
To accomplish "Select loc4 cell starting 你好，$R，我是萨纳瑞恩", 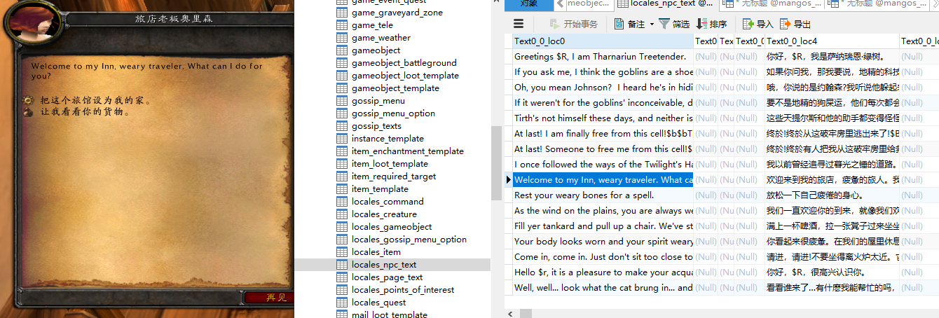I will pyautogui.click(x=831, y=56).
